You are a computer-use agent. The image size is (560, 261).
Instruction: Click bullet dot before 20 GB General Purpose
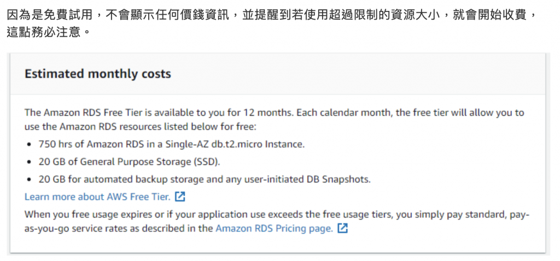pyautogui.click(x=28, y=162)
